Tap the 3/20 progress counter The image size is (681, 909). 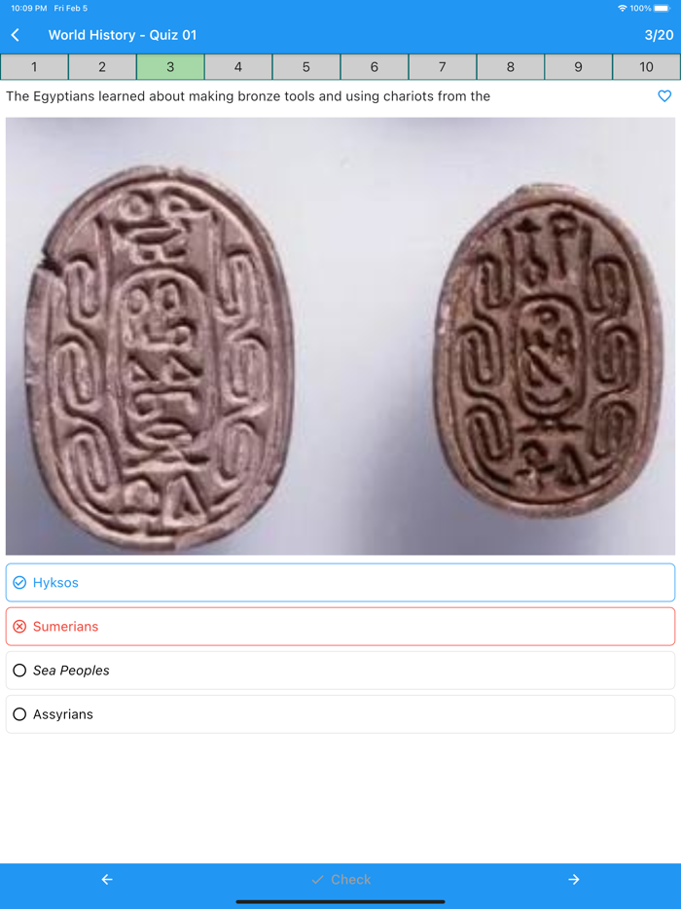click(x=659, y=35)
